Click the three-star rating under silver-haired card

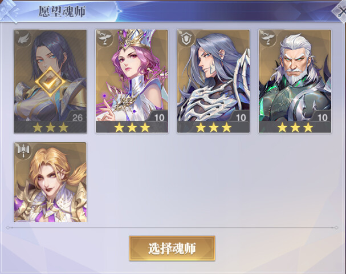coord(213,127)
